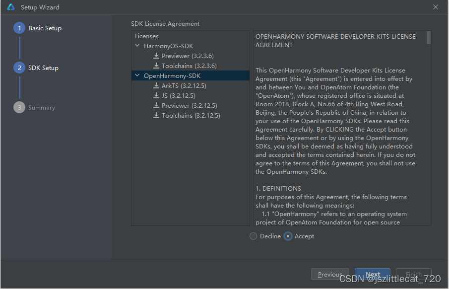This screenshot has height=289, width=449.
Task: Click the DevEco Studio logo icon
Action: pos(11,7)
